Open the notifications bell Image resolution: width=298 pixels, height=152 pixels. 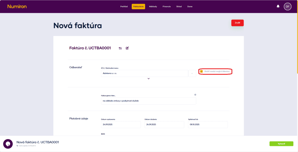pos(278,6)
